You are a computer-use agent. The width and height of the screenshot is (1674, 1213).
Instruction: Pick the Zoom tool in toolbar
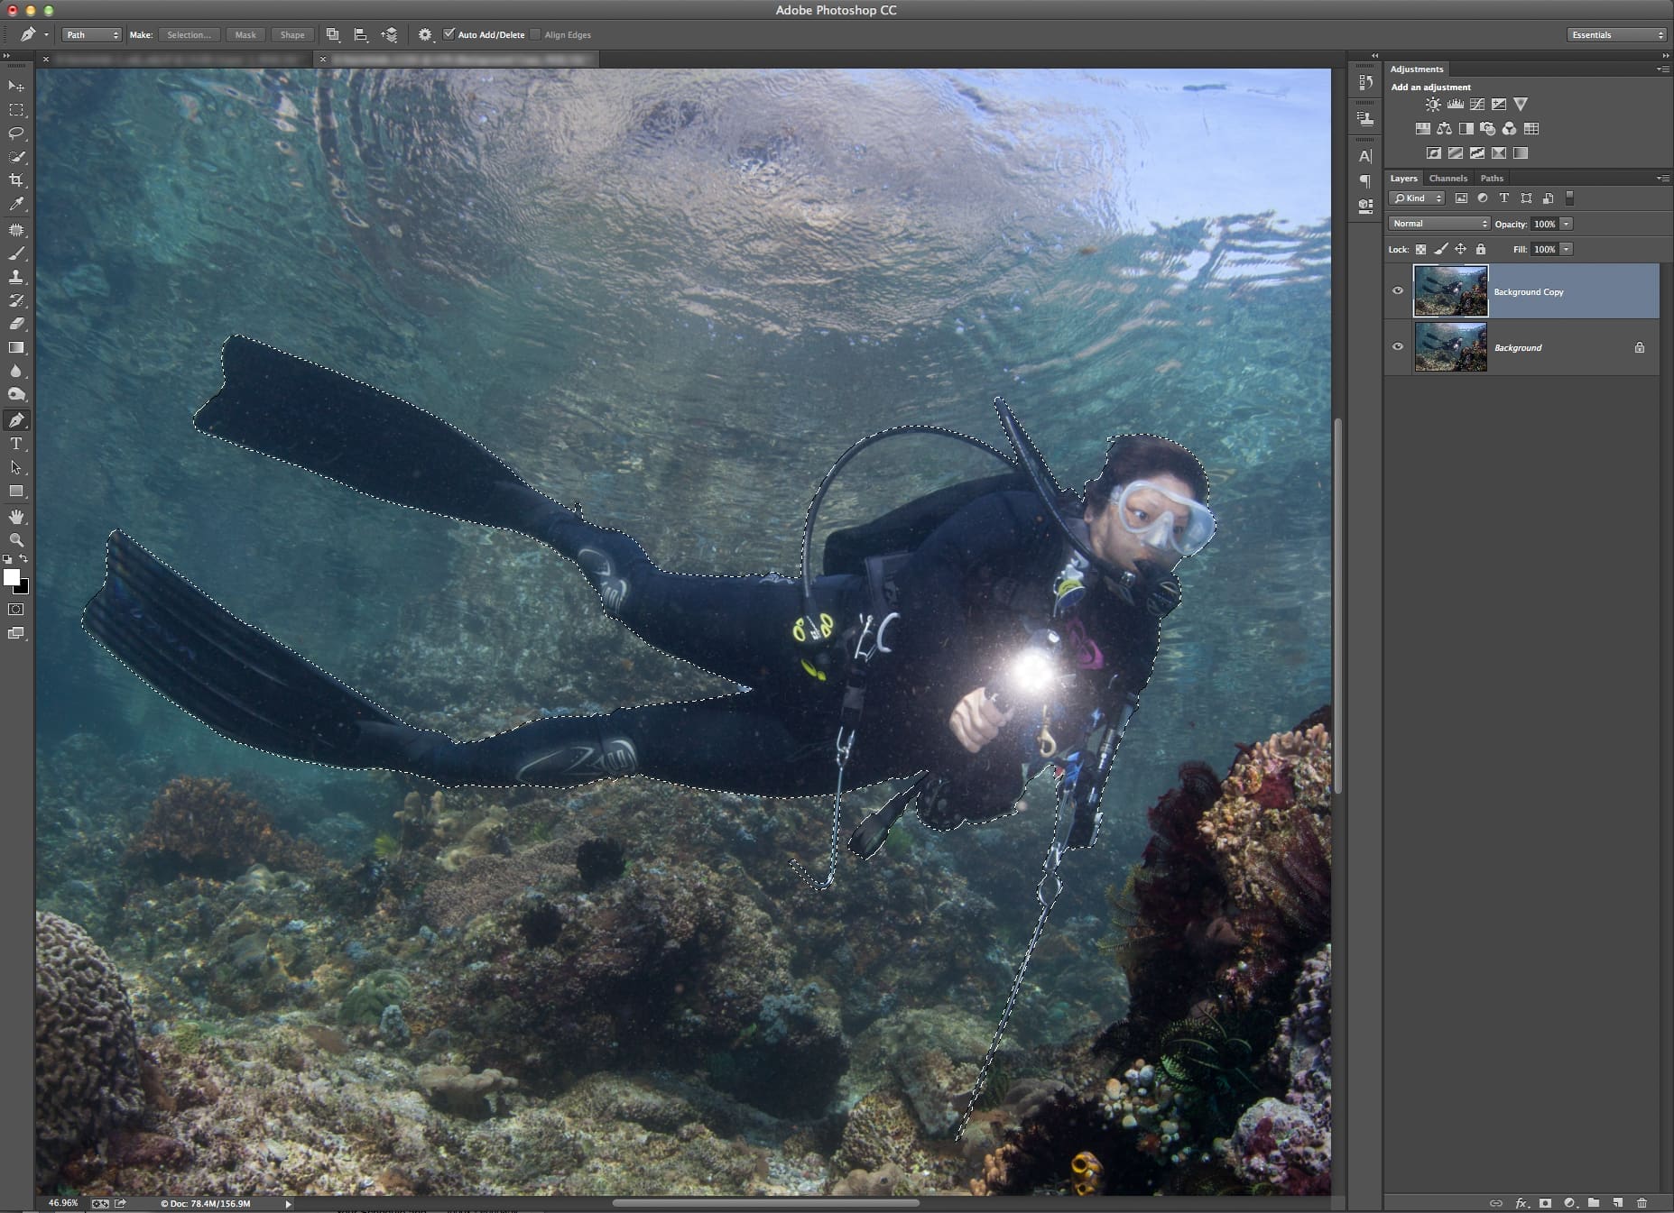tap(16, 540)
